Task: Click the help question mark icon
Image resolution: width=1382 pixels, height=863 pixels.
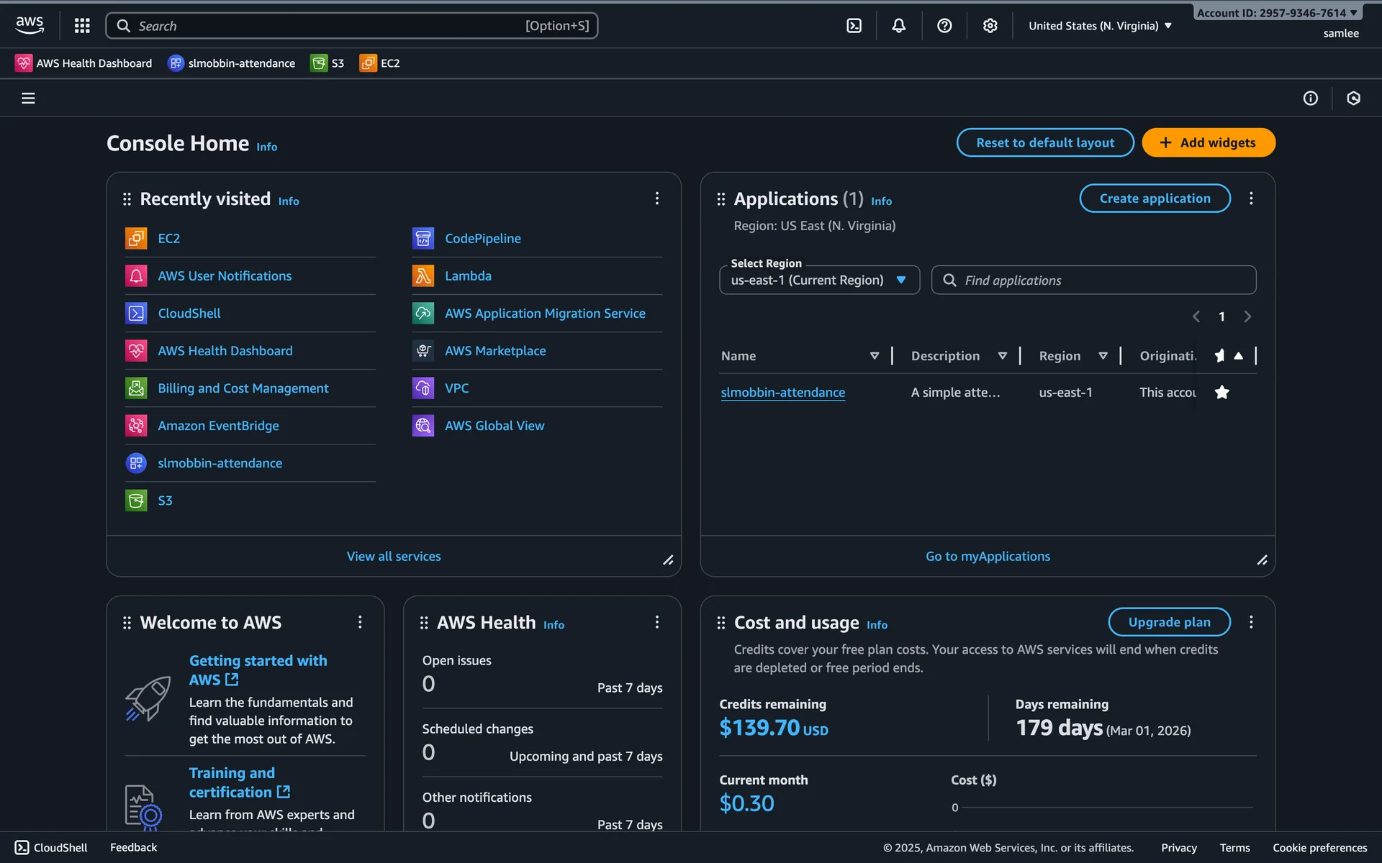Action: (x=944, y=26)
